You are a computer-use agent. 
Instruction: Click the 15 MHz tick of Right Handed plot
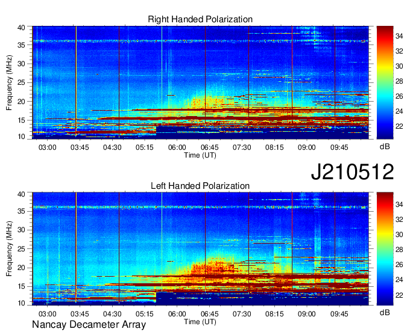21,120
